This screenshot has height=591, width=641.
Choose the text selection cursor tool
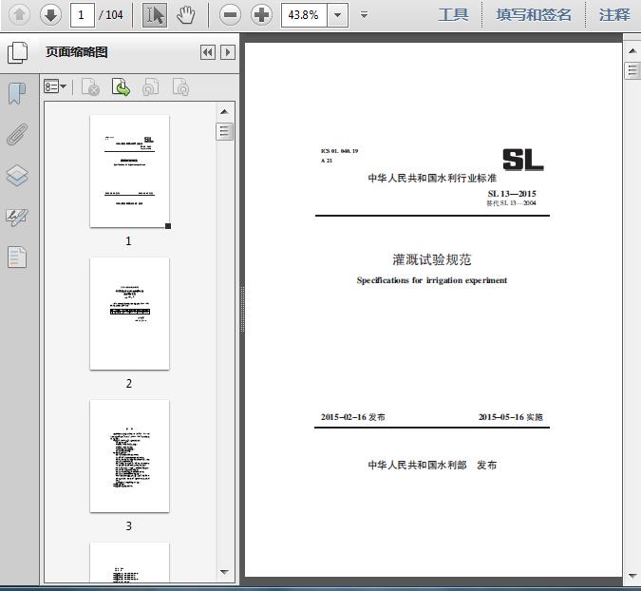point(155,15)
